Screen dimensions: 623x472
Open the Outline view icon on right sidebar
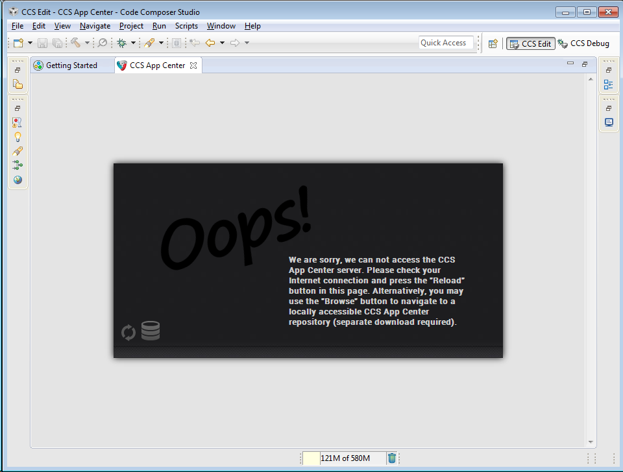pyautogui.click(x=608, y=84)
